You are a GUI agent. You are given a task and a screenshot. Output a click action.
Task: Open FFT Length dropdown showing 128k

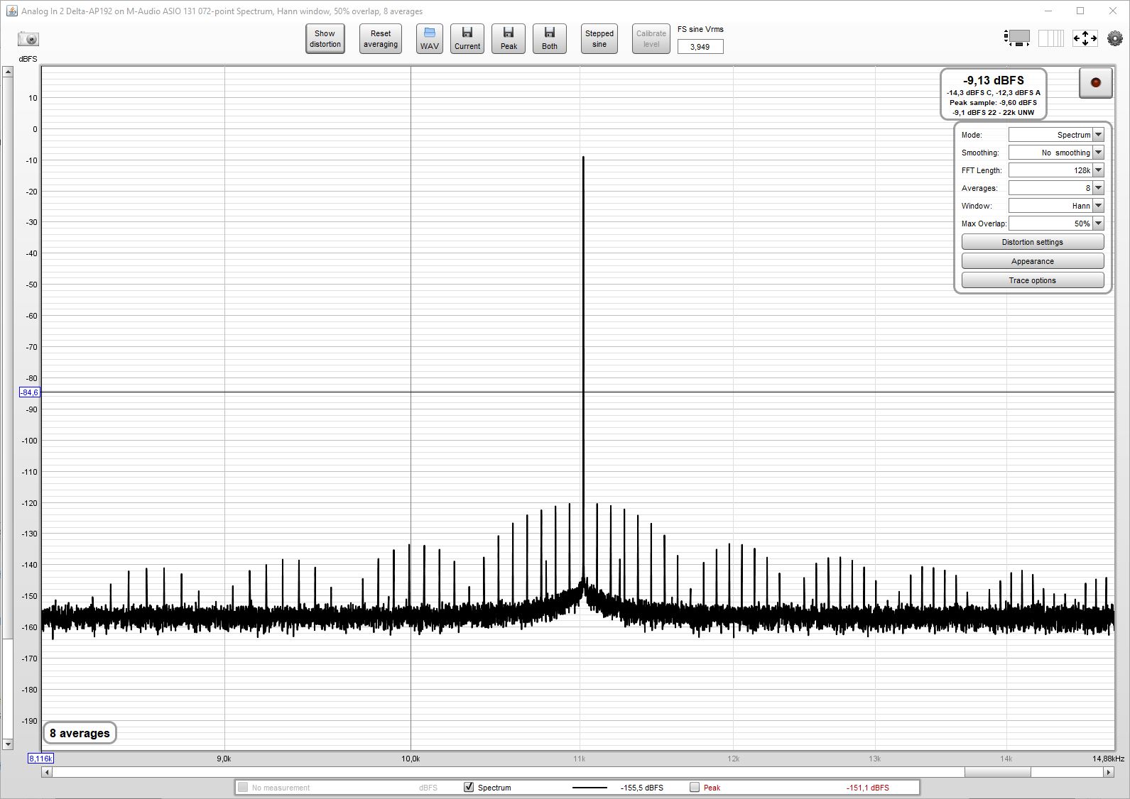click(x=1098, y=170)
